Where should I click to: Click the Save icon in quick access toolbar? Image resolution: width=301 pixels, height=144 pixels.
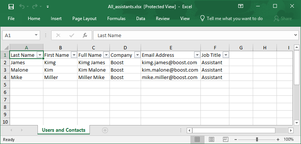click(11, 7)
